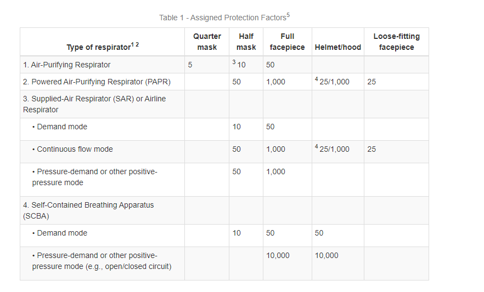
Task: Click footnote 4 in the PAPR Helmet/hood cell
Action: (317, 79)
